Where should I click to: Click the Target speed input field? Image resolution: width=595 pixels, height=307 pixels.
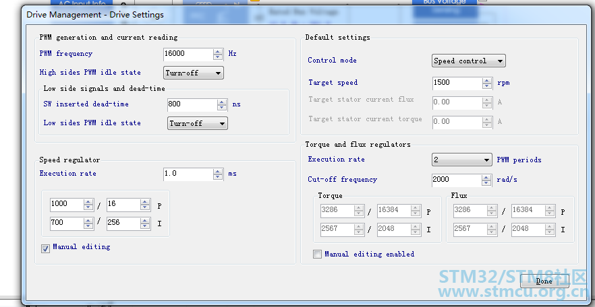click(x=457, y=83)
